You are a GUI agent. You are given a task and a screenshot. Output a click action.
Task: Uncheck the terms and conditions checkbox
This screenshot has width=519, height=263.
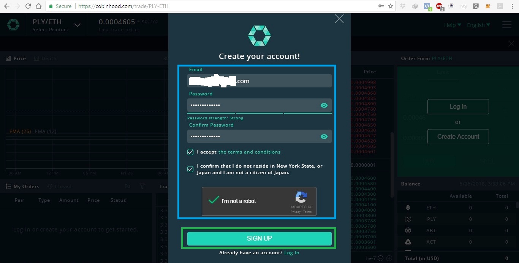pyautogui.click(x=190, y=152)
